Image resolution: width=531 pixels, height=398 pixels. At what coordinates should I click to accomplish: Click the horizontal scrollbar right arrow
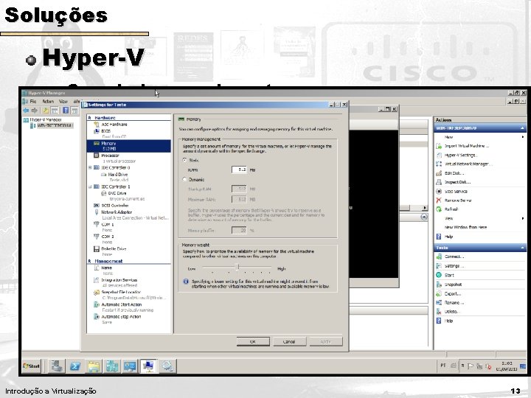pyautogui.click(x=424, y=208)
